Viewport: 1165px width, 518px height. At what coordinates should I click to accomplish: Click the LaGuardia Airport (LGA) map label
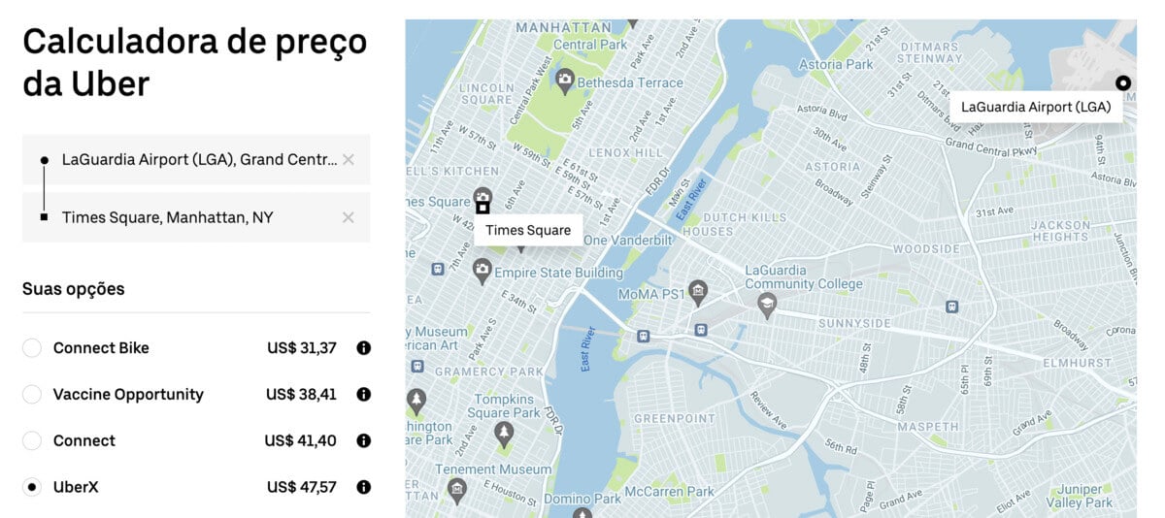1036,107
